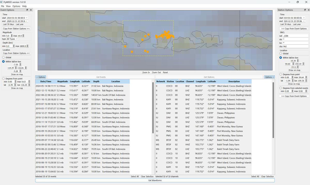Sort stations by Channel column header
This screenshot has height=185, width=310.
(190, 82)
